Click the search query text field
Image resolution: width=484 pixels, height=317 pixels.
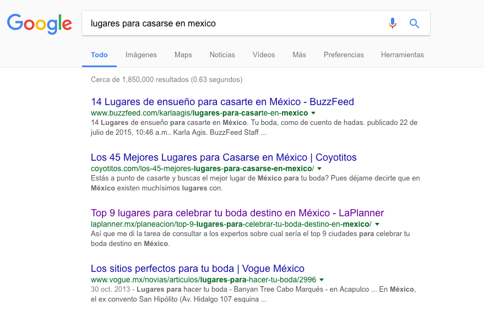point(231,24)
